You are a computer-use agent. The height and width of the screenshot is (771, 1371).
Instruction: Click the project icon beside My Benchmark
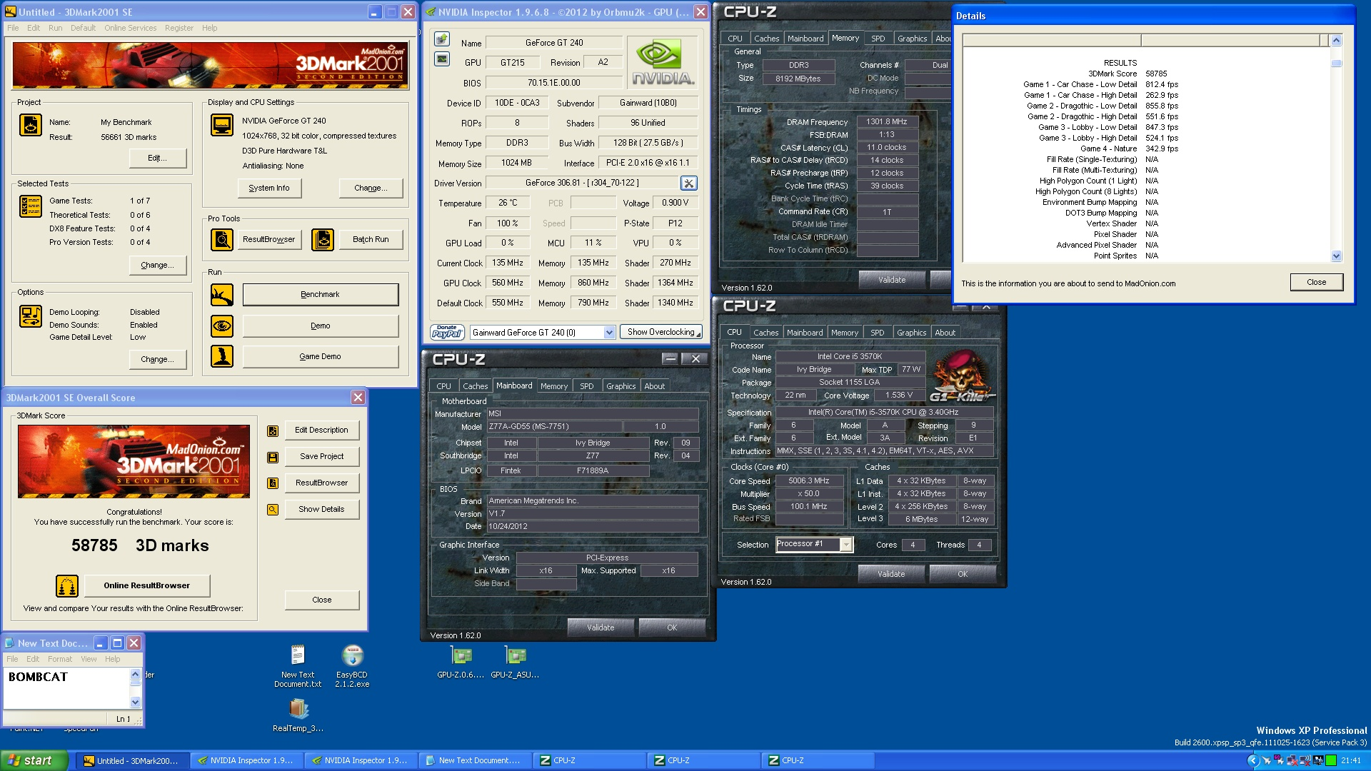[30, 126]
